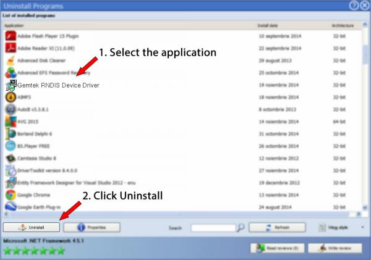Select the Gemtek RNDIS Device Driver entry
The width and height of the screenshot is (371, 260).
pyautogui.click(x=182, y=85)
